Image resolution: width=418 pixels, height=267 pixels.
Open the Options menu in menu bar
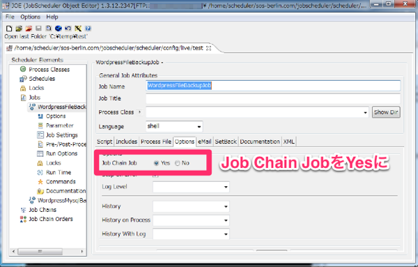point(31,17)
